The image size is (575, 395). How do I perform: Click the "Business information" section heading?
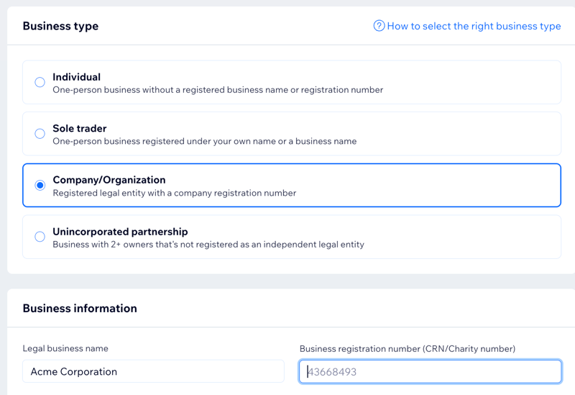80,308
